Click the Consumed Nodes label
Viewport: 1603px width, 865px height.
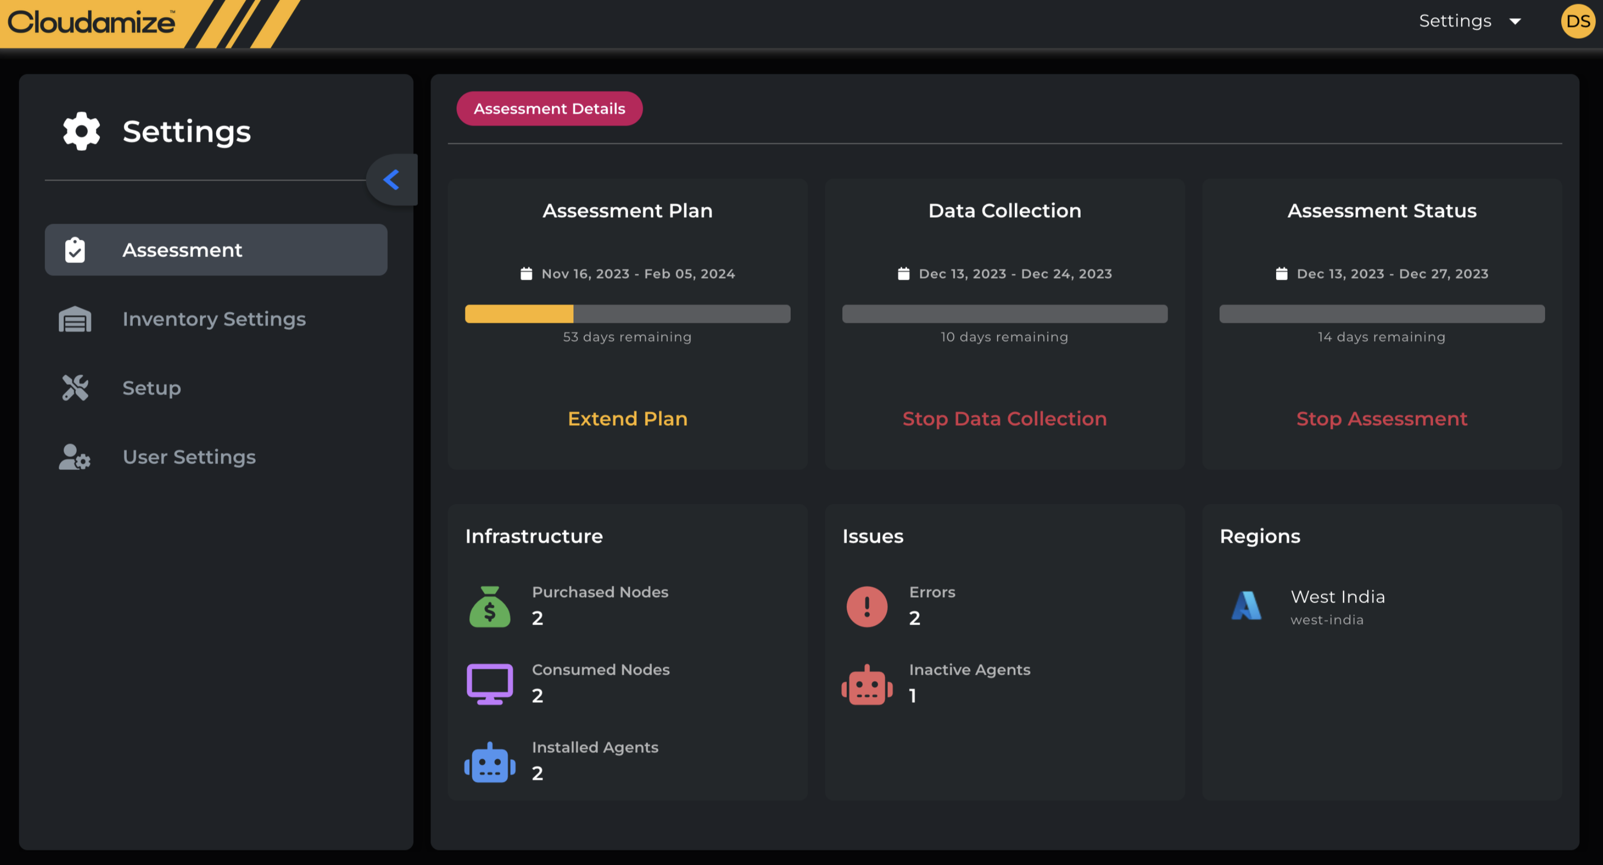tap(601, 669)
